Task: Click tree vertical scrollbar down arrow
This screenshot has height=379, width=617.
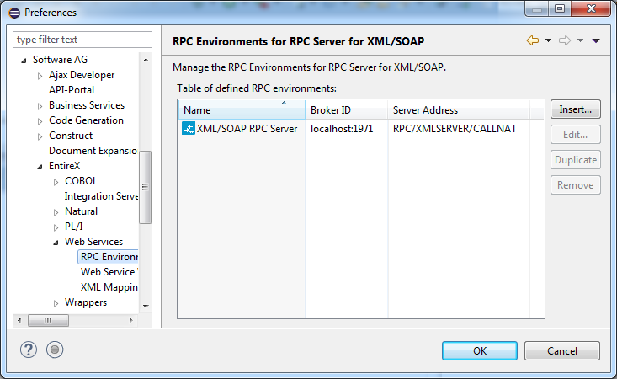Action: pos(146,307)
